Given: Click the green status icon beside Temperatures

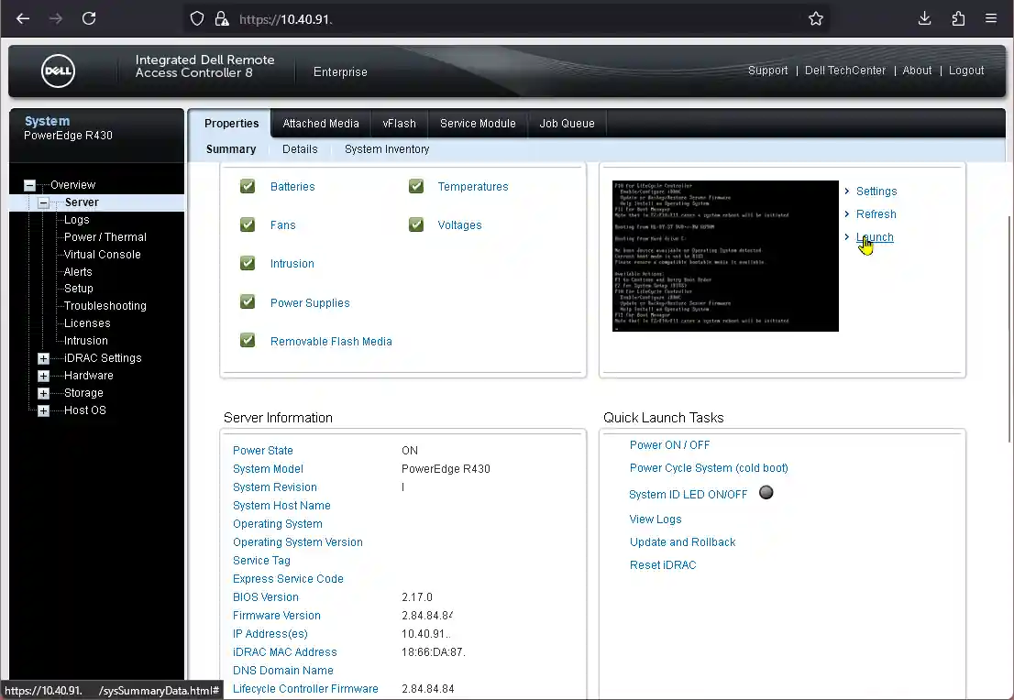Looking at the screenshot, I should point(416,186).
